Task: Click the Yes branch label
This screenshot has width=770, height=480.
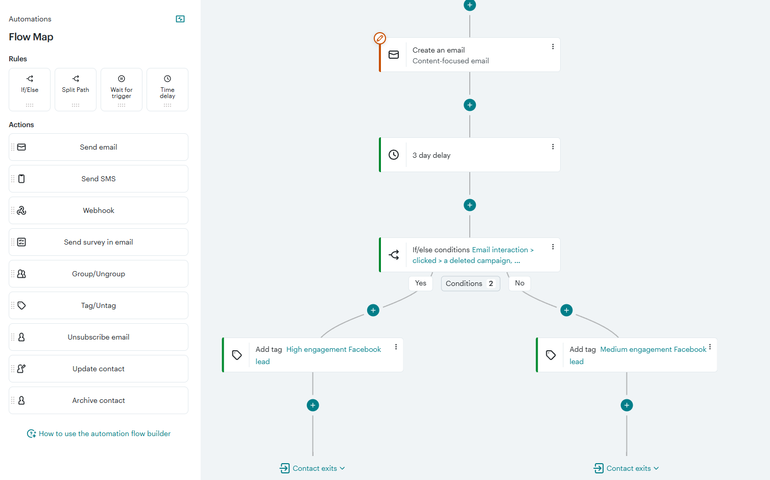Action: click(x=420, y=283)
